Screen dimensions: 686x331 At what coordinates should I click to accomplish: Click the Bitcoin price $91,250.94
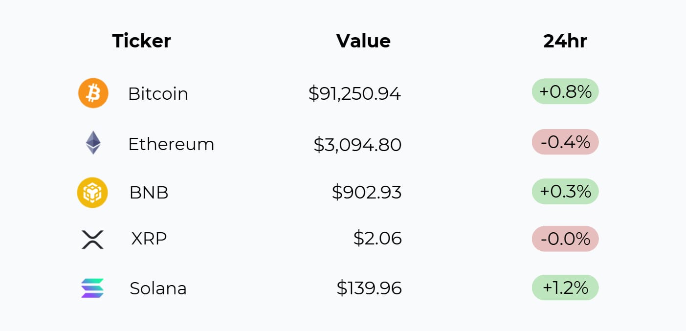(354, 93)
